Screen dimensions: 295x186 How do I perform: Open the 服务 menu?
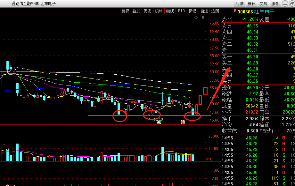(275, 4)
